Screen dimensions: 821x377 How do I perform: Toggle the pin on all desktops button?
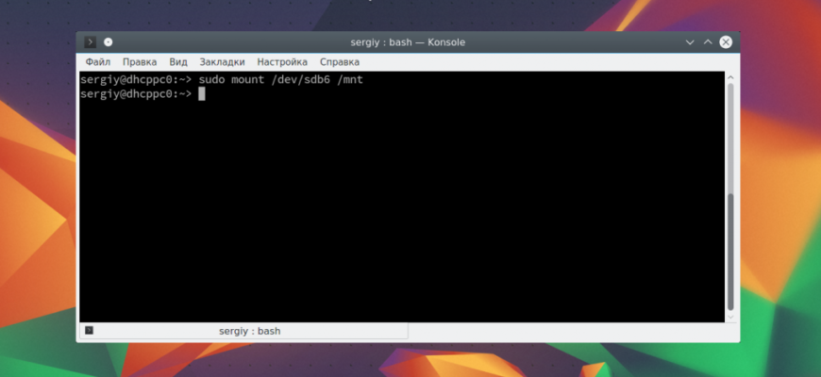(x=108, y=42)
